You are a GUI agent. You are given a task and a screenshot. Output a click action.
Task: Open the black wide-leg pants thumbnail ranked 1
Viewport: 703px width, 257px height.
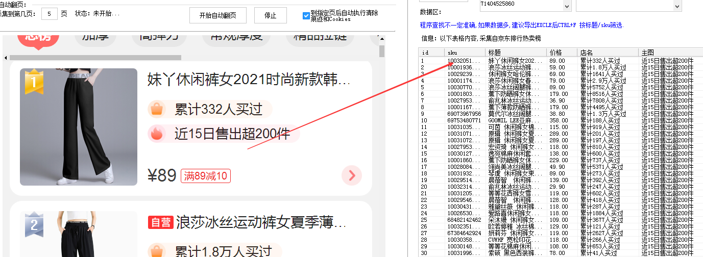click(79, 127)
